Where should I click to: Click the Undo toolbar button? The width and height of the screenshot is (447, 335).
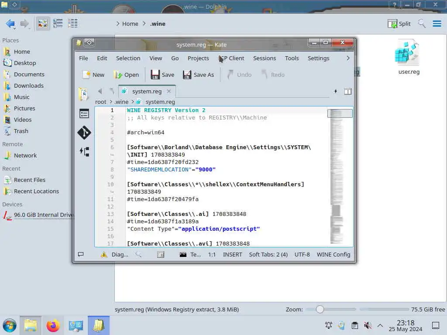[239, 75]
